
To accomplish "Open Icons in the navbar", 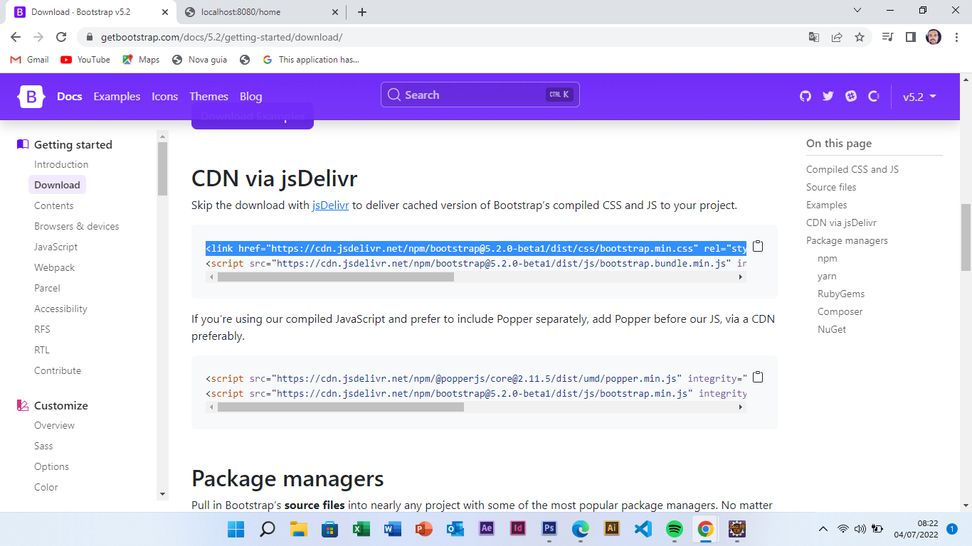I will pos(164,96).
